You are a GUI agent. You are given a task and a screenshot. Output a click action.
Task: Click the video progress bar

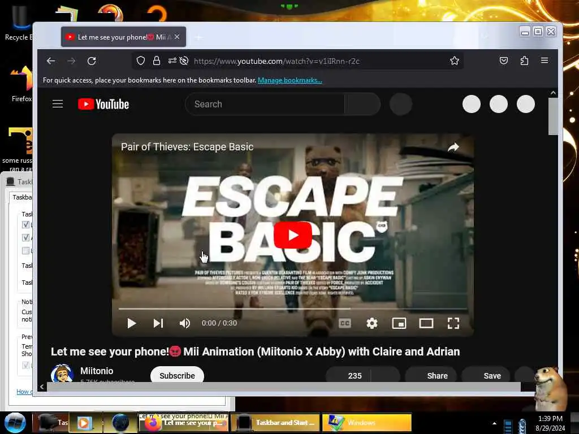[x=293, y=308]
